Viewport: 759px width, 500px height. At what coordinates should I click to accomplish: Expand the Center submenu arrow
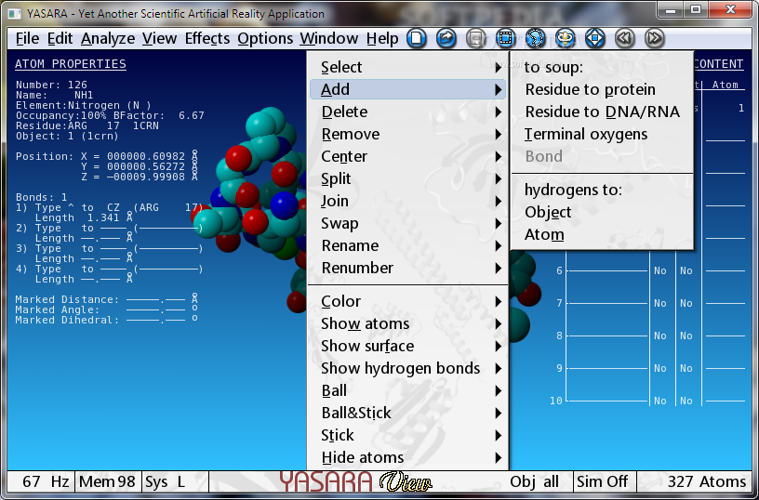pyautogui.click(x=499, y=156)
